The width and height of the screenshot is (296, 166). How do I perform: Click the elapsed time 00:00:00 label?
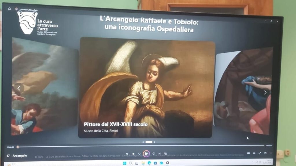[x=10, y=147]
